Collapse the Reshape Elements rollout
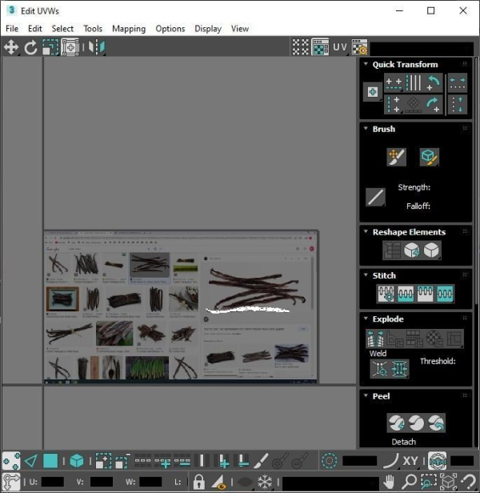The width and height of the screenshot is (480, 493). (x=366, y=231)
